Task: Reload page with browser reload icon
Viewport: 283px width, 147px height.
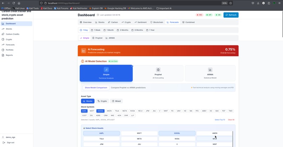Action: pos(14,3)
